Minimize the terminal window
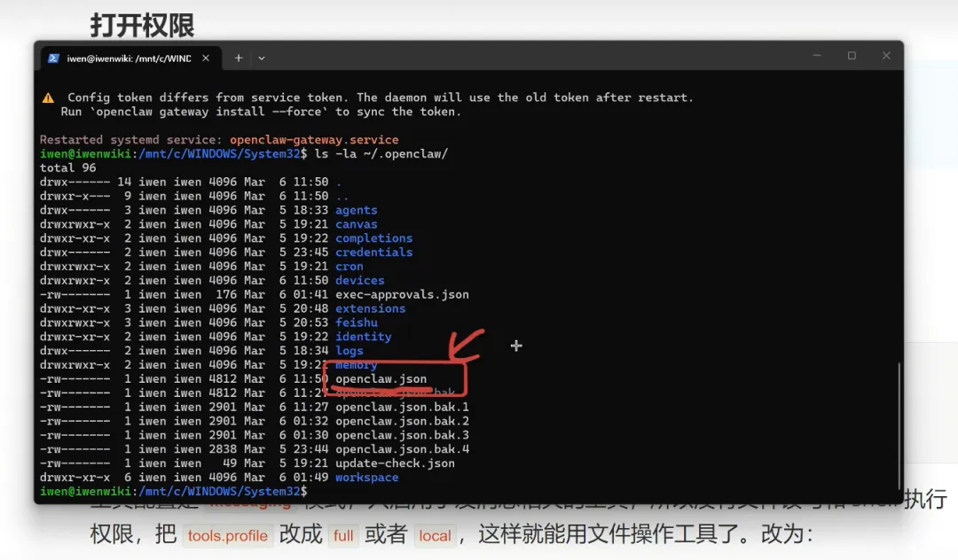 [817, 56]
